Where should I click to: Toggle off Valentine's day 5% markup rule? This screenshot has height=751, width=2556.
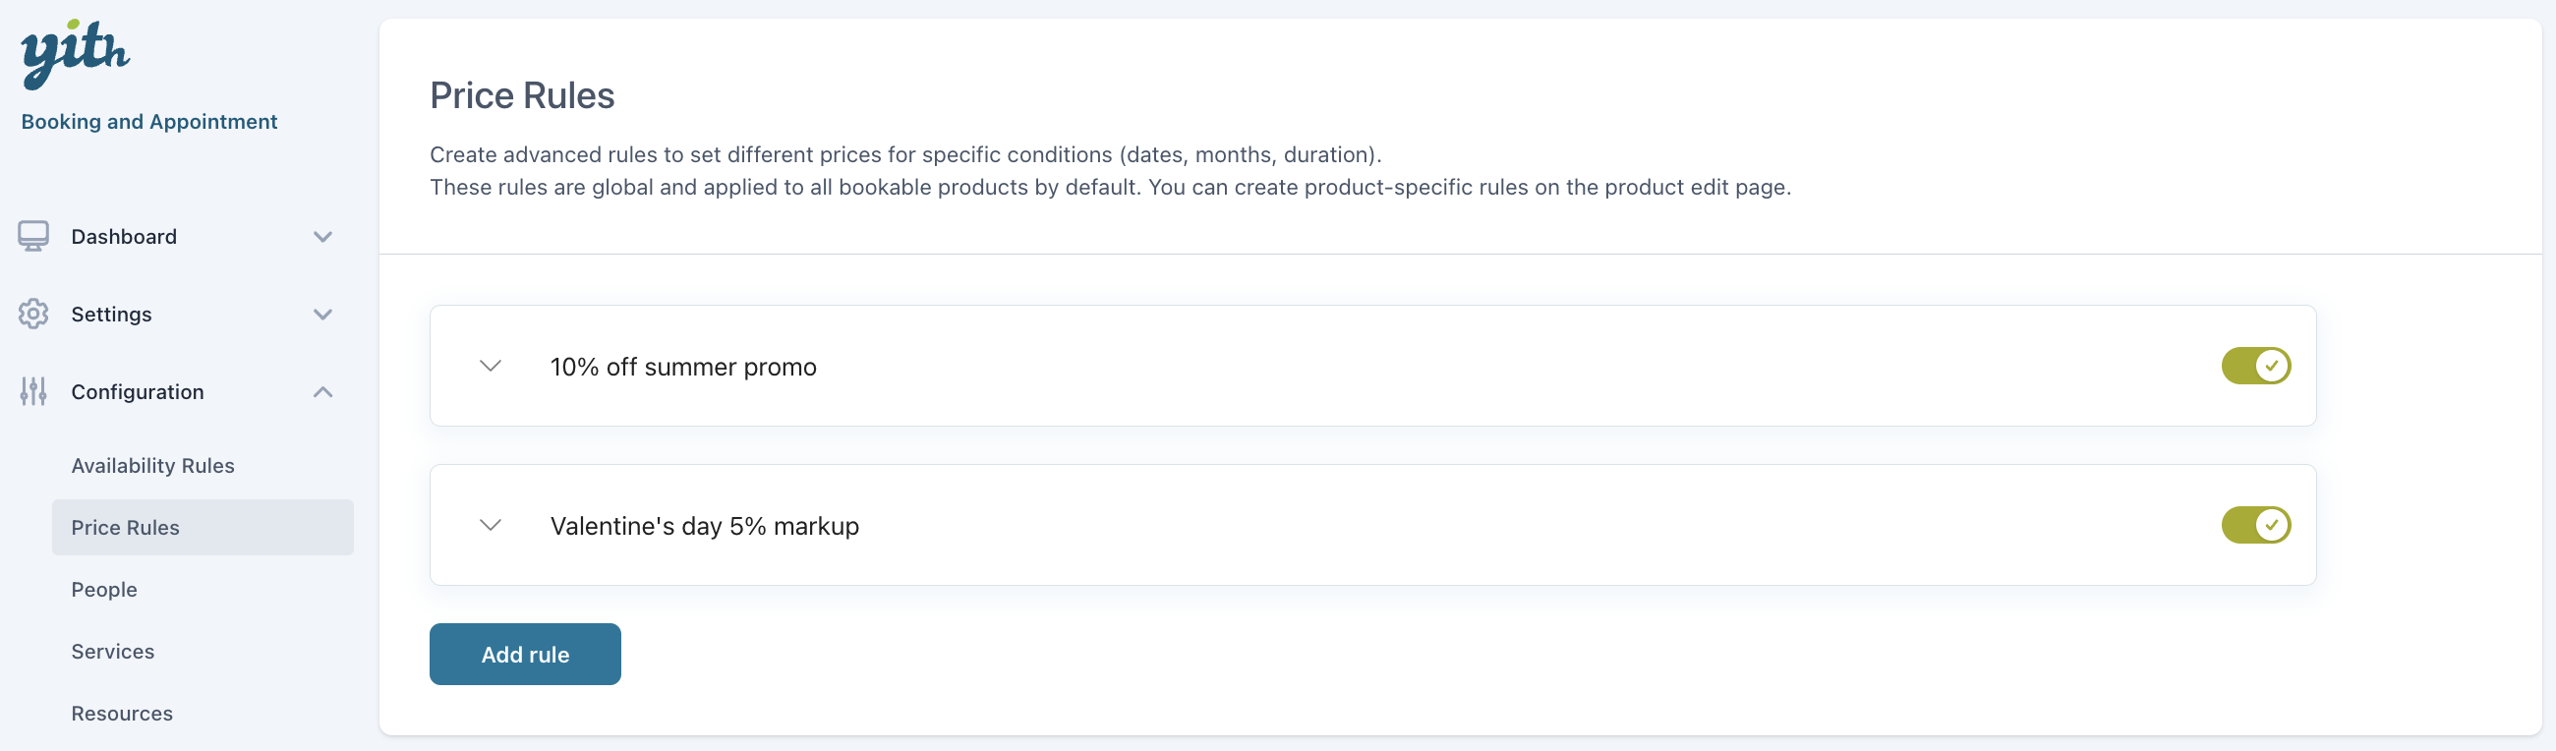click(2255, 525)
